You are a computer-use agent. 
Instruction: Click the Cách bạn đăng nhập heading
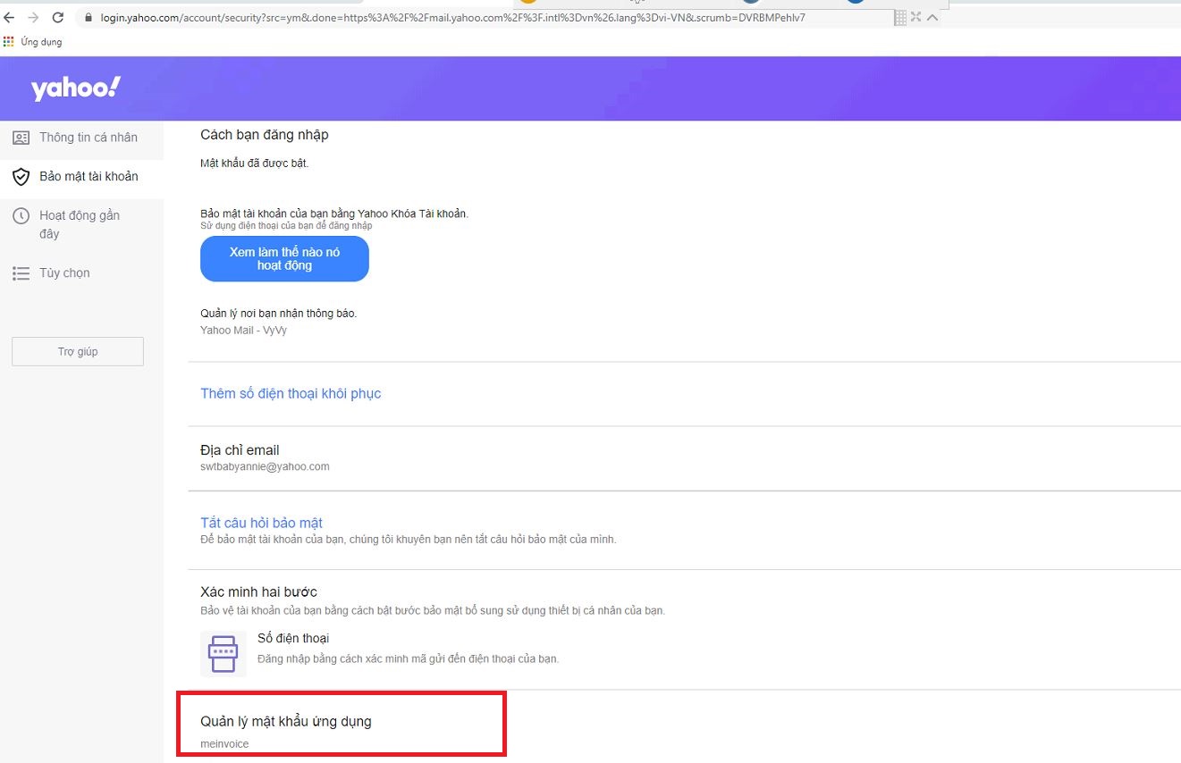coord(265,135)
